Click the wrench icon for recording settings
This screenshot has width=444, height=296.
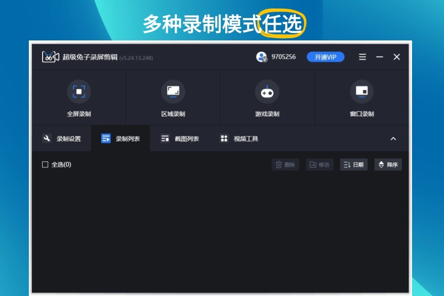click(47, 138)
